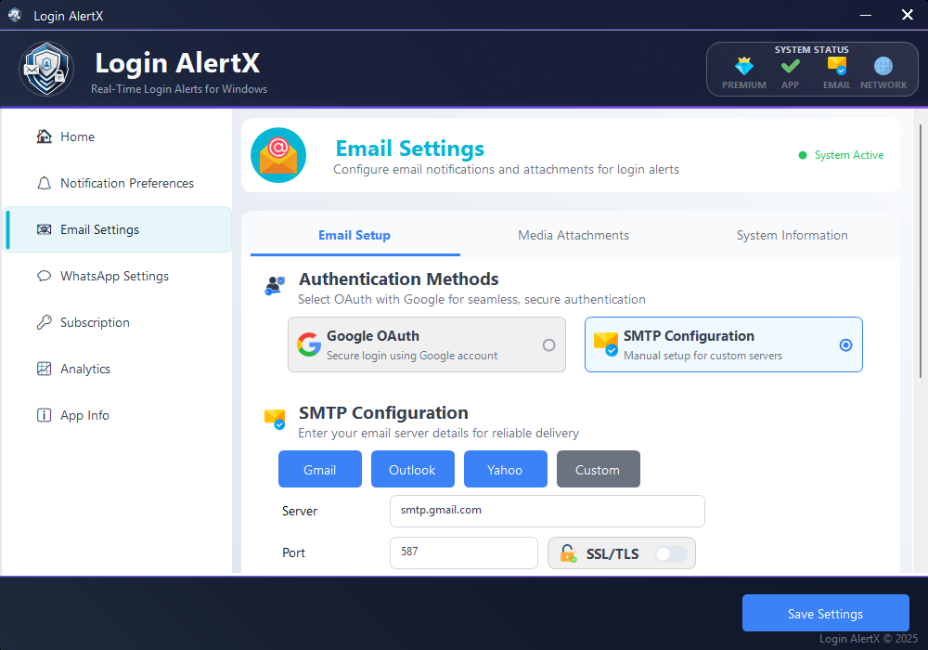Click the Server address input field
928x650 pixels.
tap(547, 511)
